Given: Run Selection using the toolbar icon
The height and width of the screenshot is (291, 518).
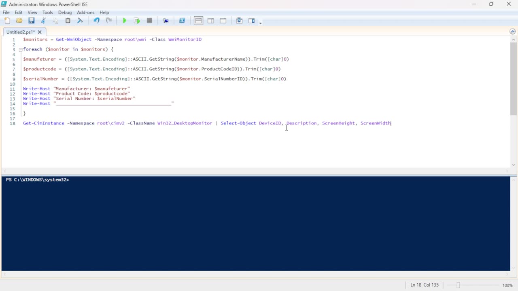Looking at the screenshot, I should 137,21.
